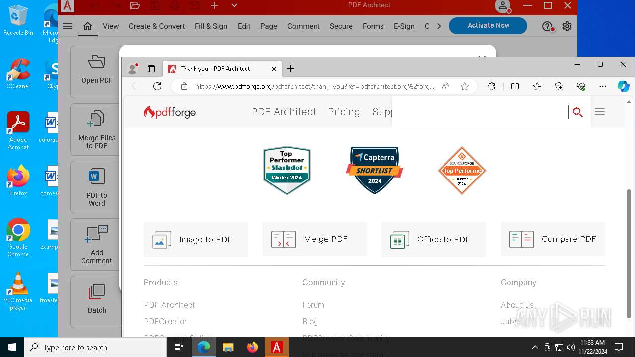View site information lock icon
Viewport: 635px width, 357px height.
tap(184, 86)
